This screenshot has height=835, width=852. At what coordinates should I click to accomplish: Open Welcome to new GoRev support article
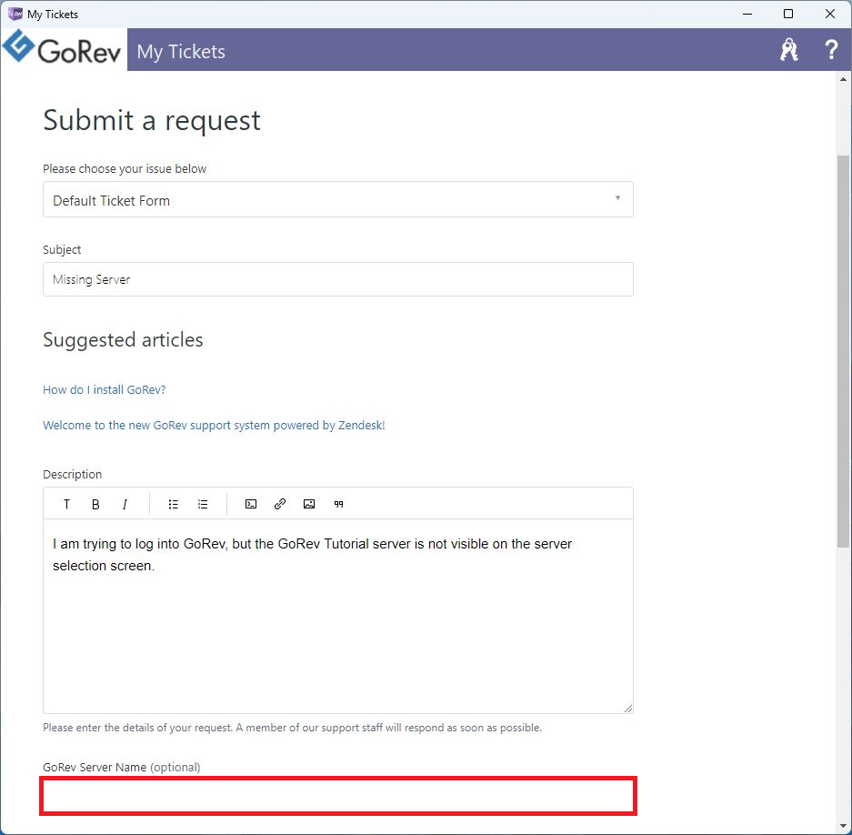coord(214,425)
